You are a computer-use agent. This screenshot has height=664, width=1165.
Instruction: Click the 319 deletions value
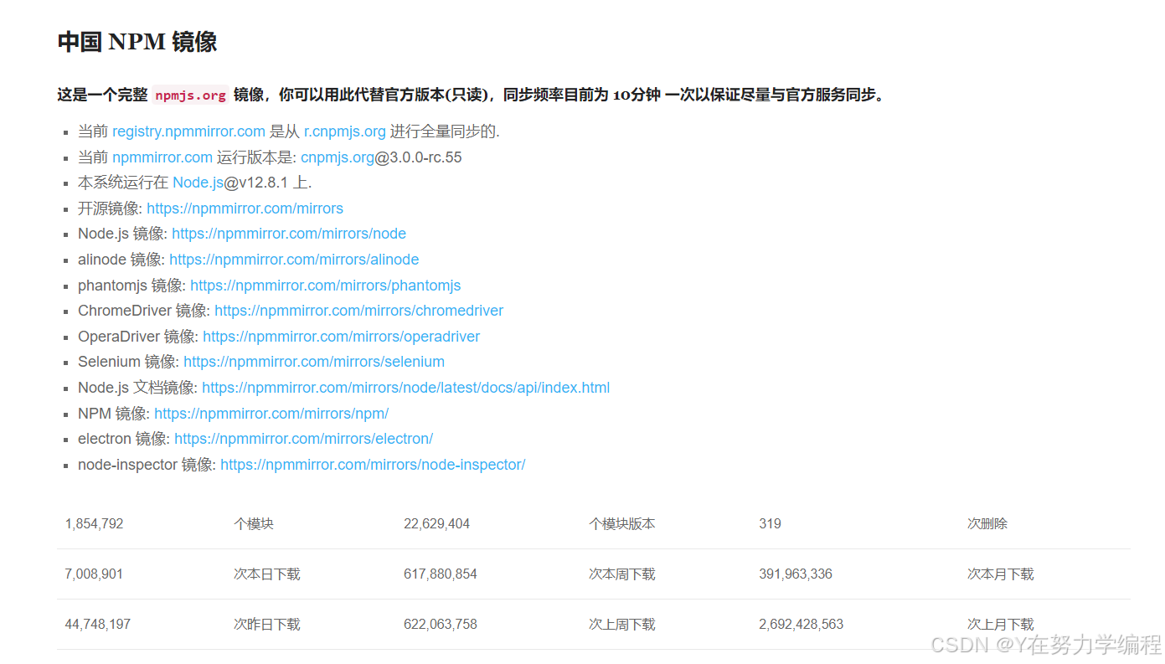point(770,524)
